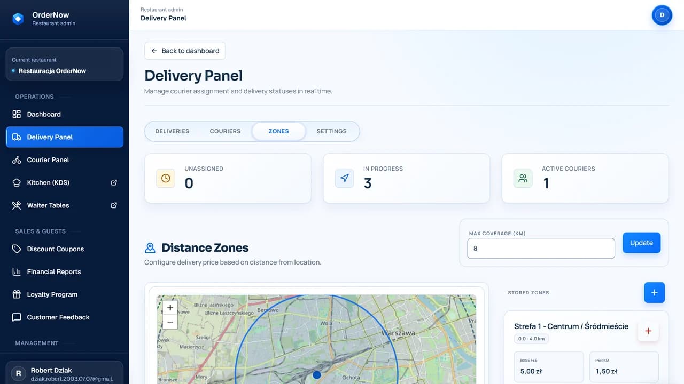
Task: Select current restaurant Restauracja OrderNow
Action: click(65, 65)
